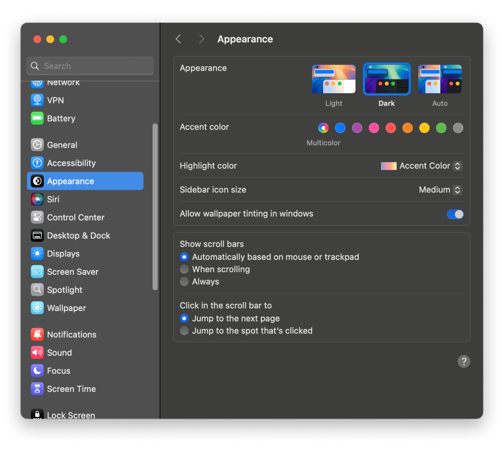The width and height of the screenshot is (502, 449).
Task: Choose the Light appearance thumbnail
Action: tap(334, 79)
